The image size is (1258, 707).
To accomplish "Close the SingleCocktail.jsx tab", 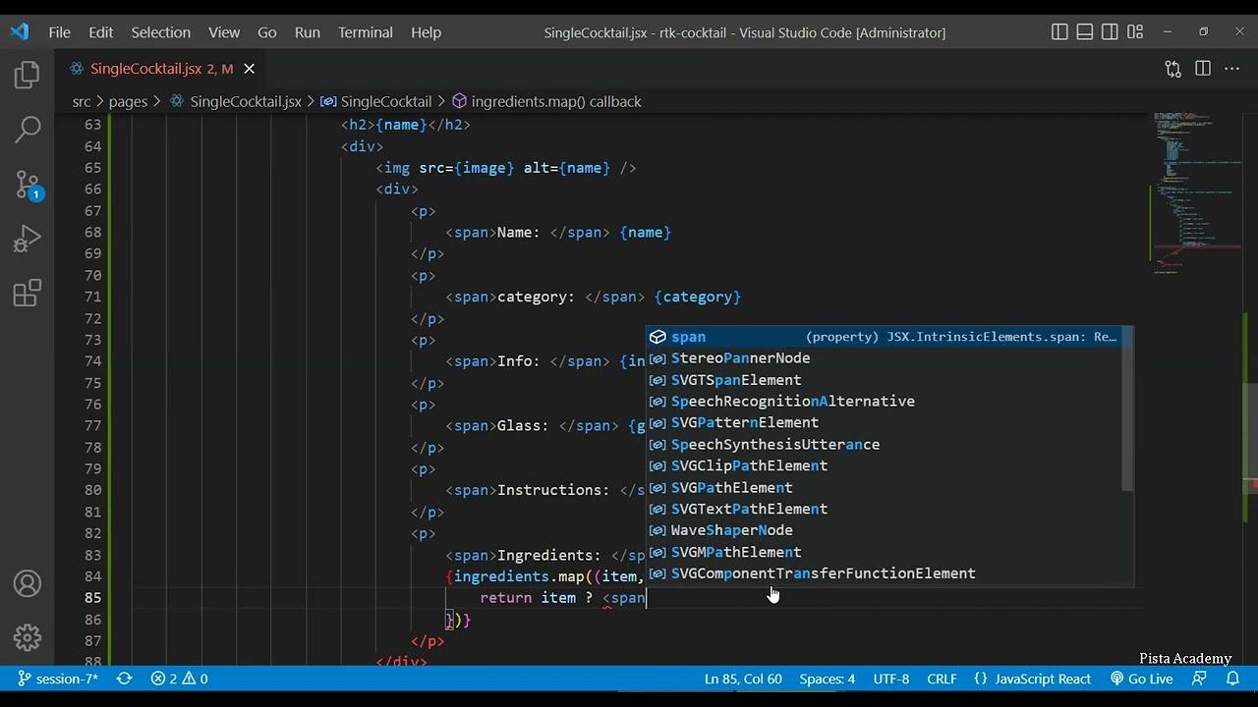I will 249,69.
